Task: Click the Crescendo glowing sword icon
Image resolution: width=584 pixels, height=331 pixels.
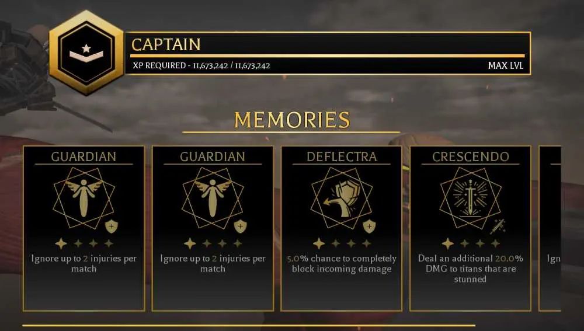Action: click(470, 198)
